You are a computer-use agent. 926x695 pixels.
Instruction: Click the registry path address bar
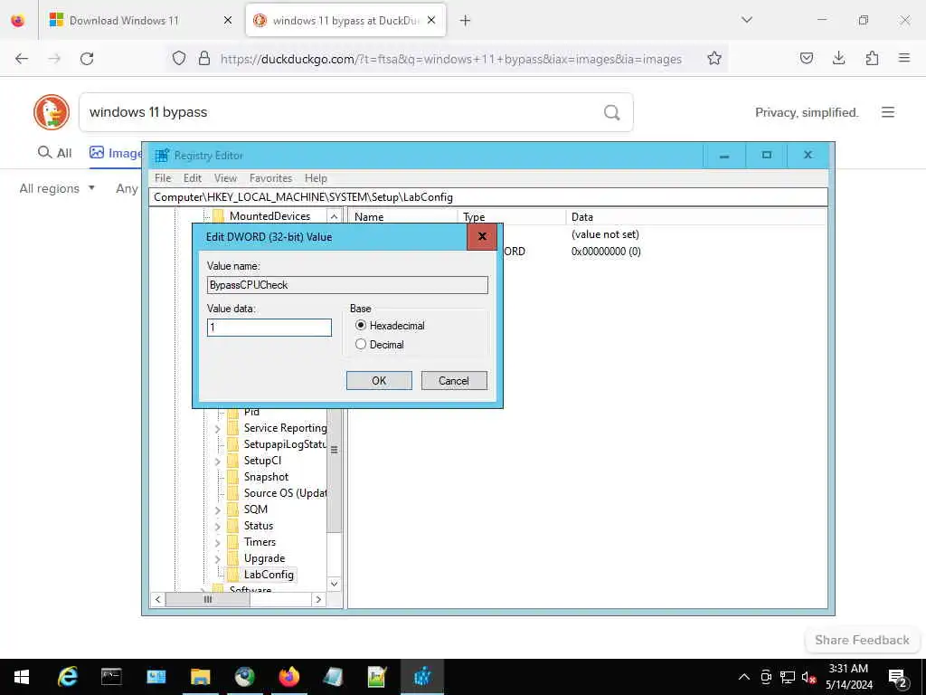[x=487, y=197]
